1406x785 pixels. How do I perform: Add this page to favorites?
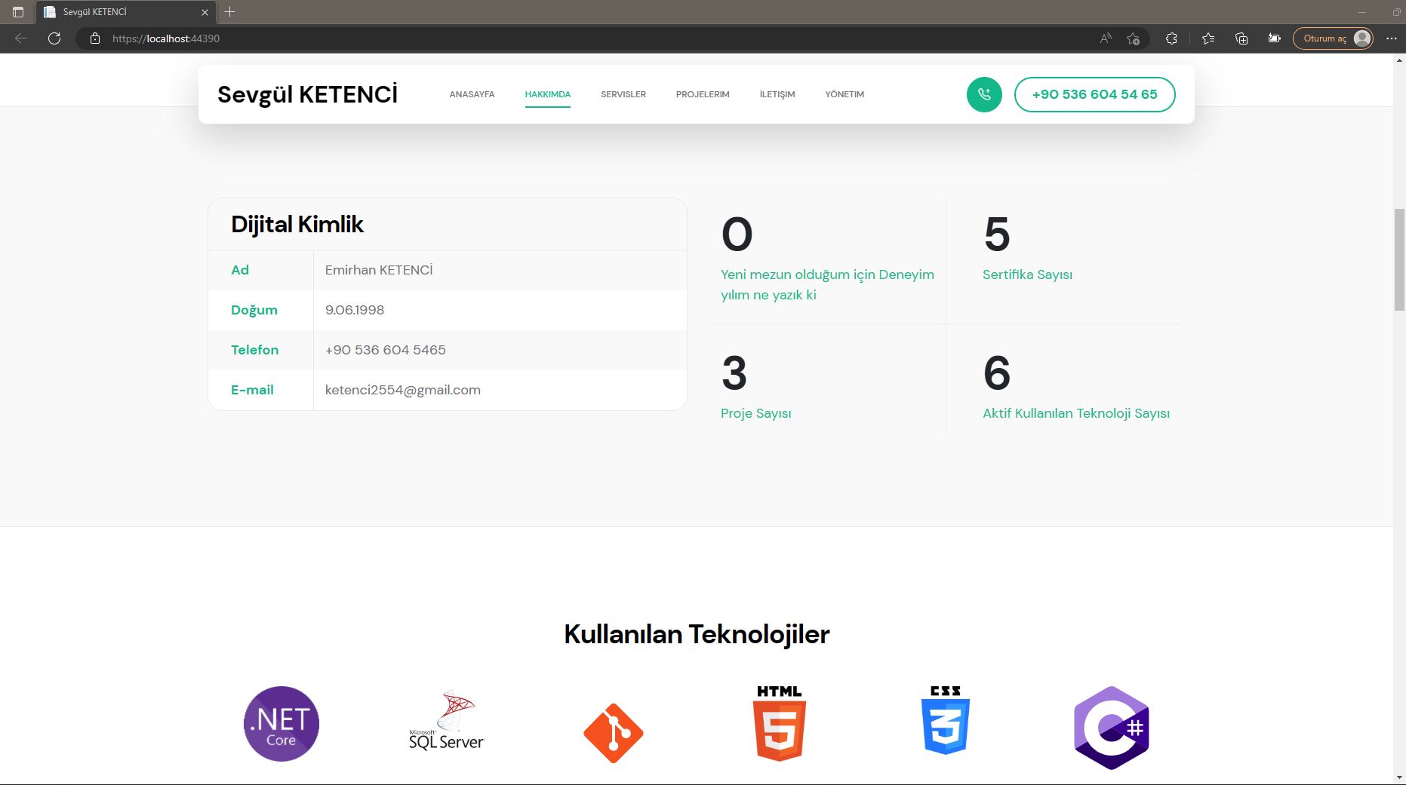tap(1133, 38)
